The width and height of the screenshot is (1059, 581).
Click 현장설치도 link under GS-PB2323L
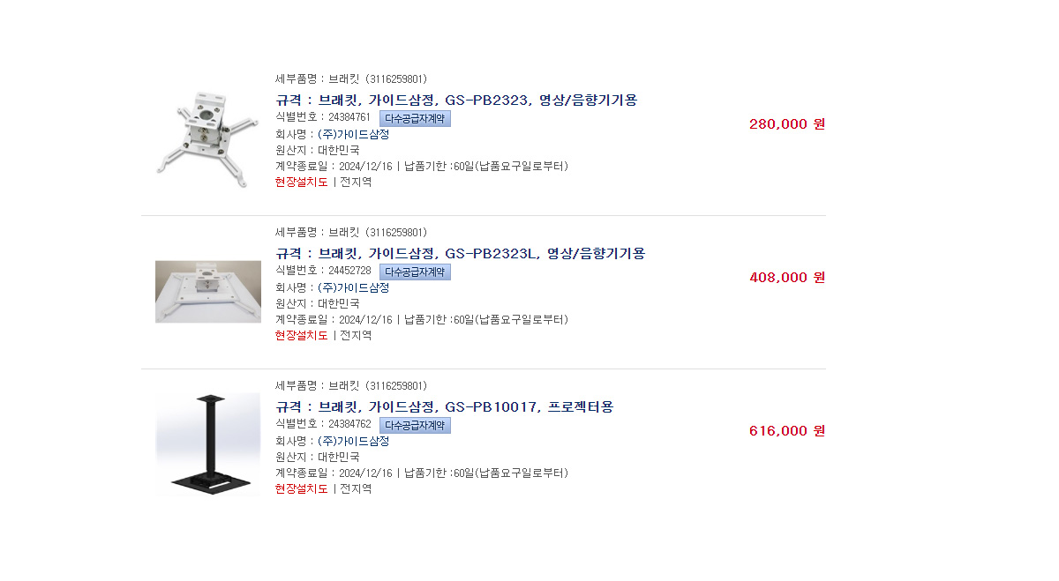coord(301,335)
